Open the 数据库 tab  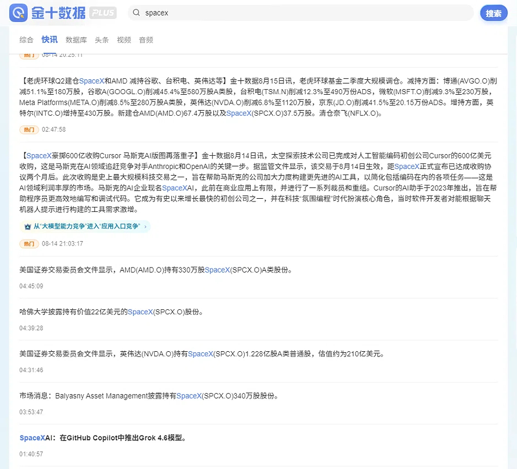[76, 40]
